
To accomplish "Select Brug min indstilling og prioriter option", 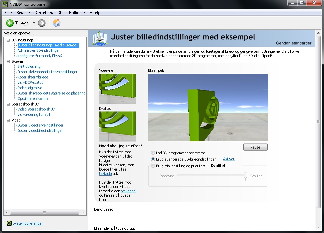I will (153, 166).
